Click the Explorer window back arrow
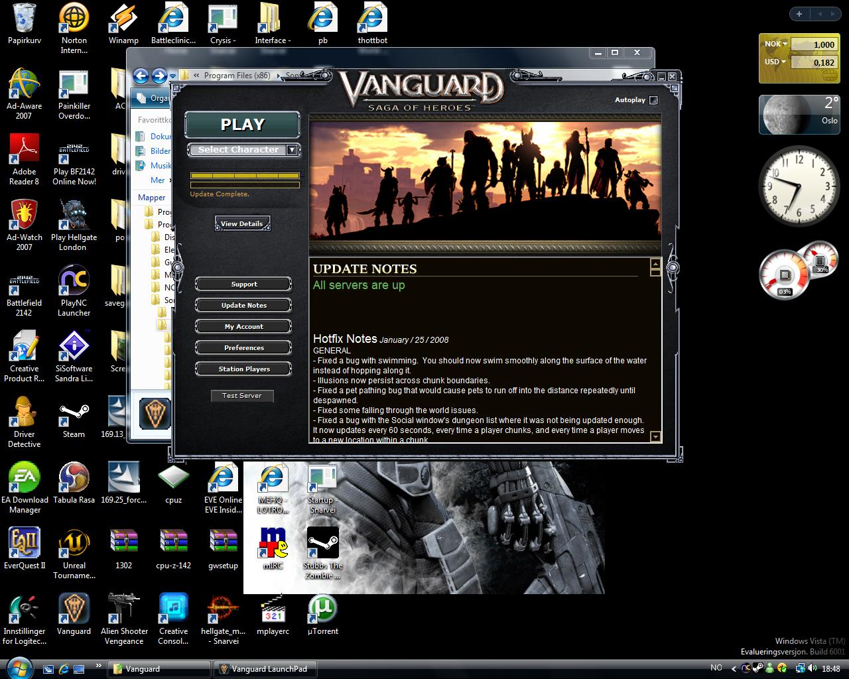849x679 pixels. (x=140, y=76)
